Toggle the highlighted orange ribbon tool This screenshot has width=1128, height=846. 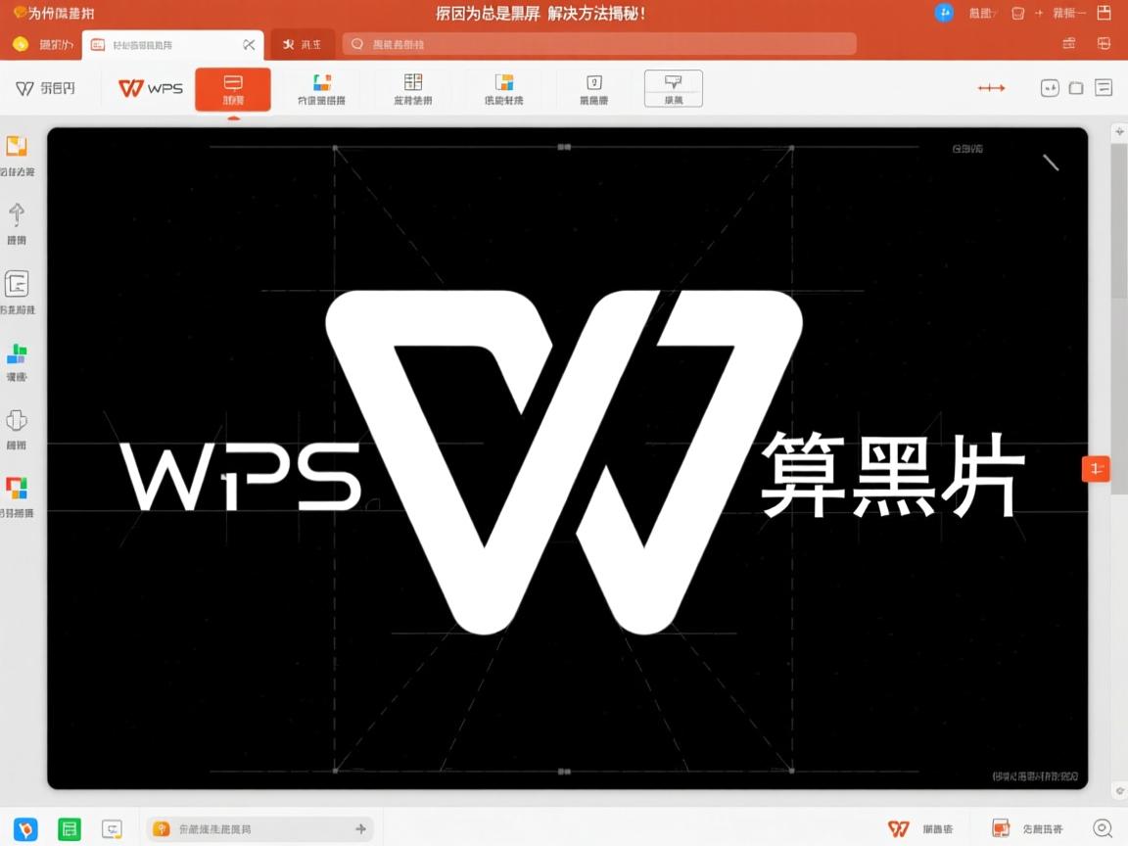coord(232,88)
